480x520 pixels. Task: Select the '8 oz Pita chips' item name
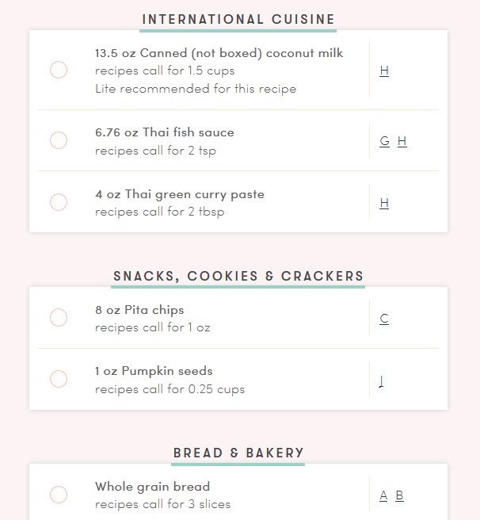pos(139,310)
